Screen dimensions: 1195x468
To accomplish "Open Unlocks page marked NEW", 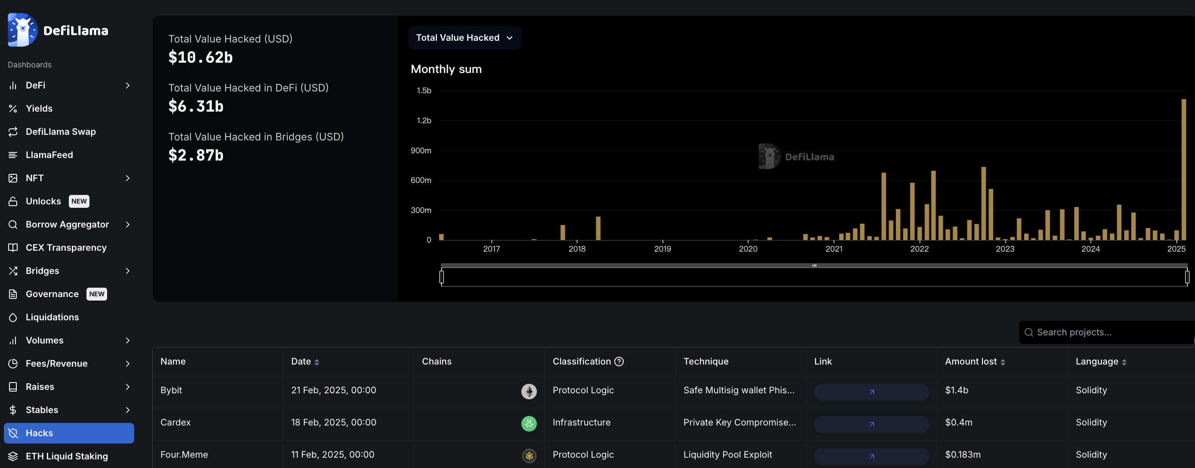I will coord(69,201).
